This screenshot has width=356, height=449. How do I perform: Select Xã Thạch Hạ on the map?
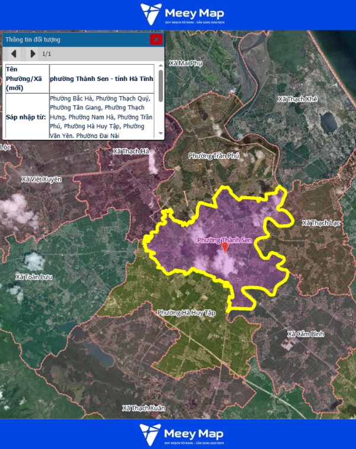click(130, 151)
